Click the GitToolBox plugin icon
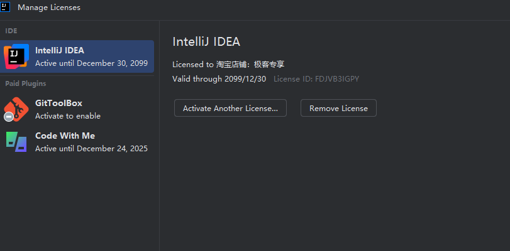Viewport: 510px width, 251px height. click(x=16, y=109)
